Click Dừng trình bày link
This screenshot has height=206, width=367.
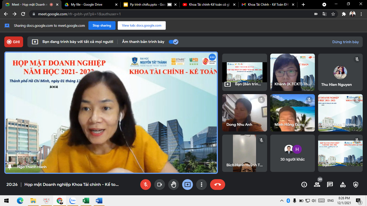pos(345,42)
